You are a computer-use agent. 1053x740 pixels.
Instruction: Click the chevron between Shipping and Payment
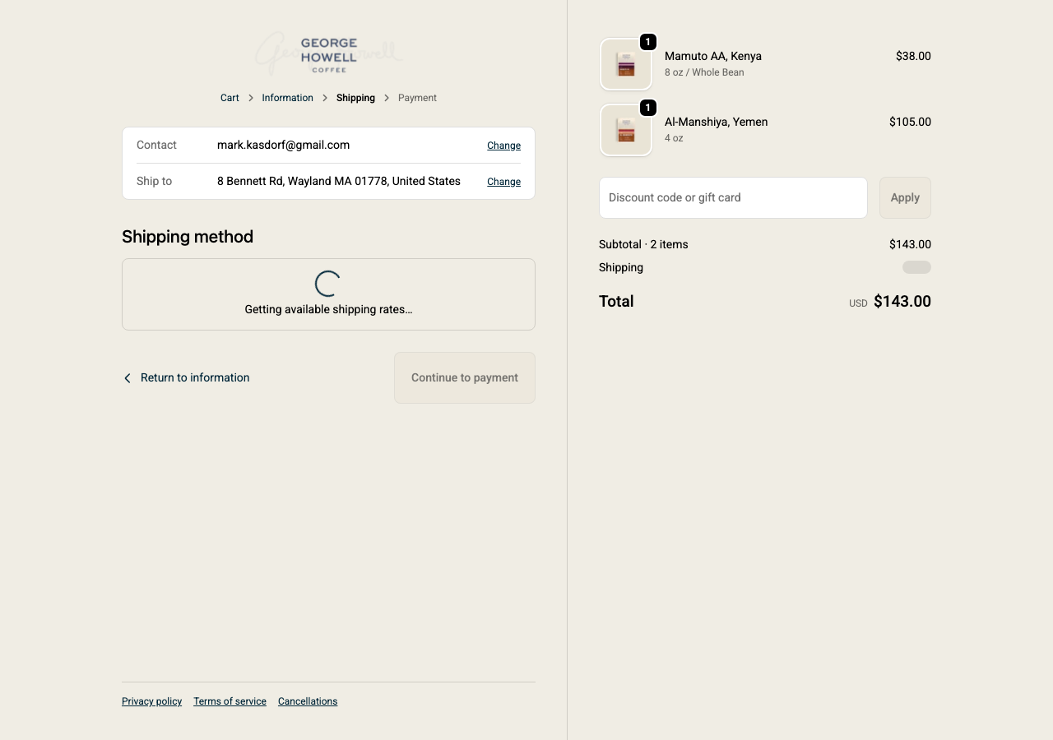(x=387, y=98)
